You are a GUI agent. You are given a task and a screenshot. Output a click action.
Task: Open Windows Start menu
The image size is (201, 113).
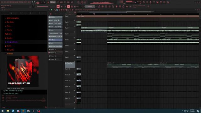click(x=3, y=111)
